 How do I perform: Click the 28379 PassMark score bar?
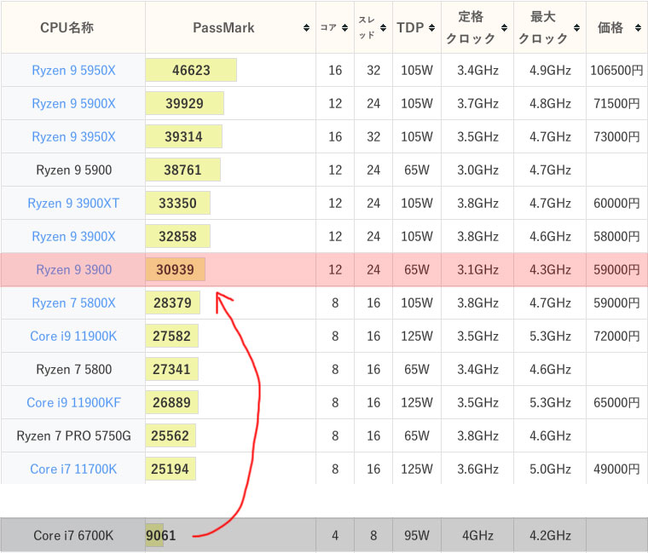[x=173, y=302]
